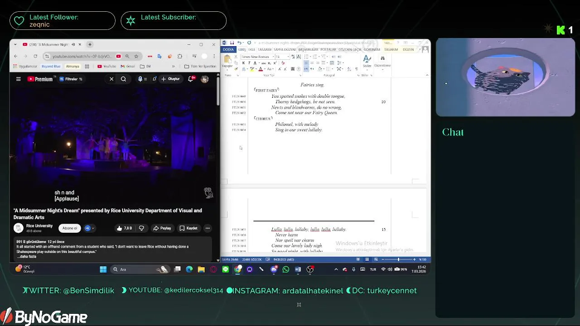Start YouTube voice search with microphone
The height and width of the screenshot is (326, 580).
click(x=140, y=79)
